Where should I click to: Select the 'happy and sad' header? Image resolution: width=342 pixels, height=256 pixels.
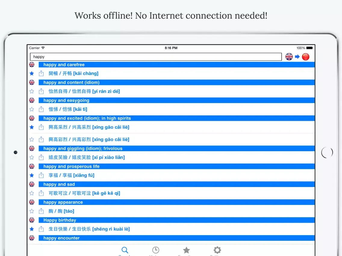point(176,184)
